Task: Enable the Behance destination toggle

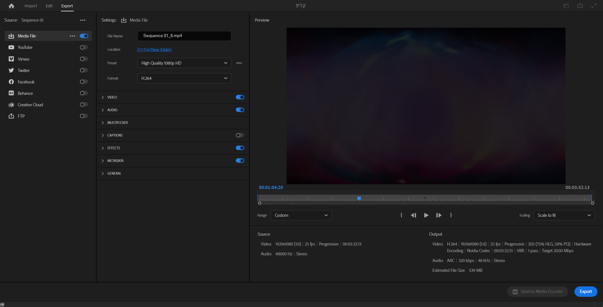Action: tap(84, 93)
